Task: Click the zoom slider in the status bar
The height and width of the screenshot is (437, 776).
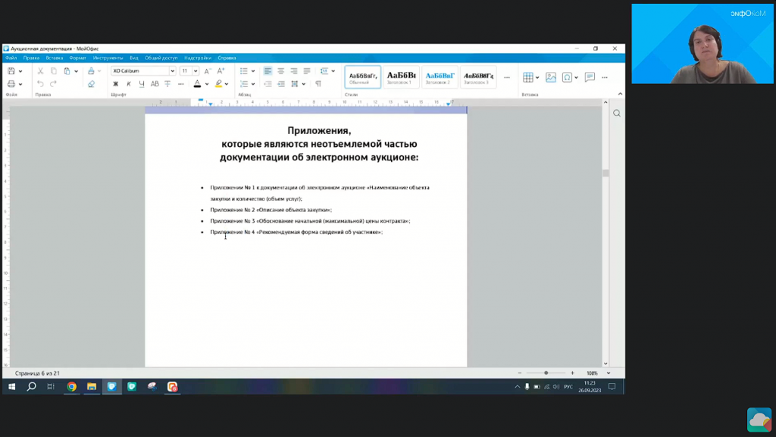Action: [546, 373]
